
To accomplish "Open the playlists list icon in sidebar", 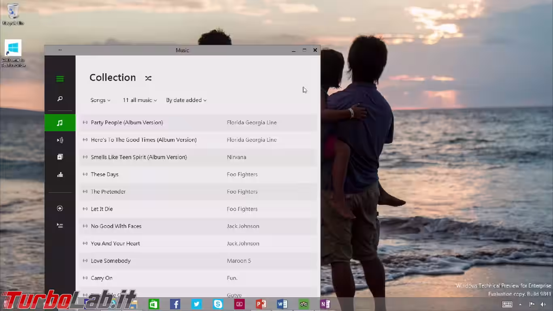I will point(60,226).
